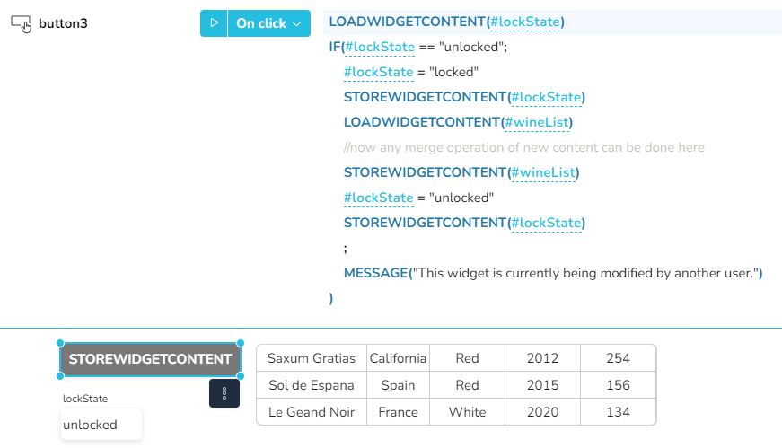Screen dimensions: 782x448
Task: Click the France cell in the table
Action: 398,412
